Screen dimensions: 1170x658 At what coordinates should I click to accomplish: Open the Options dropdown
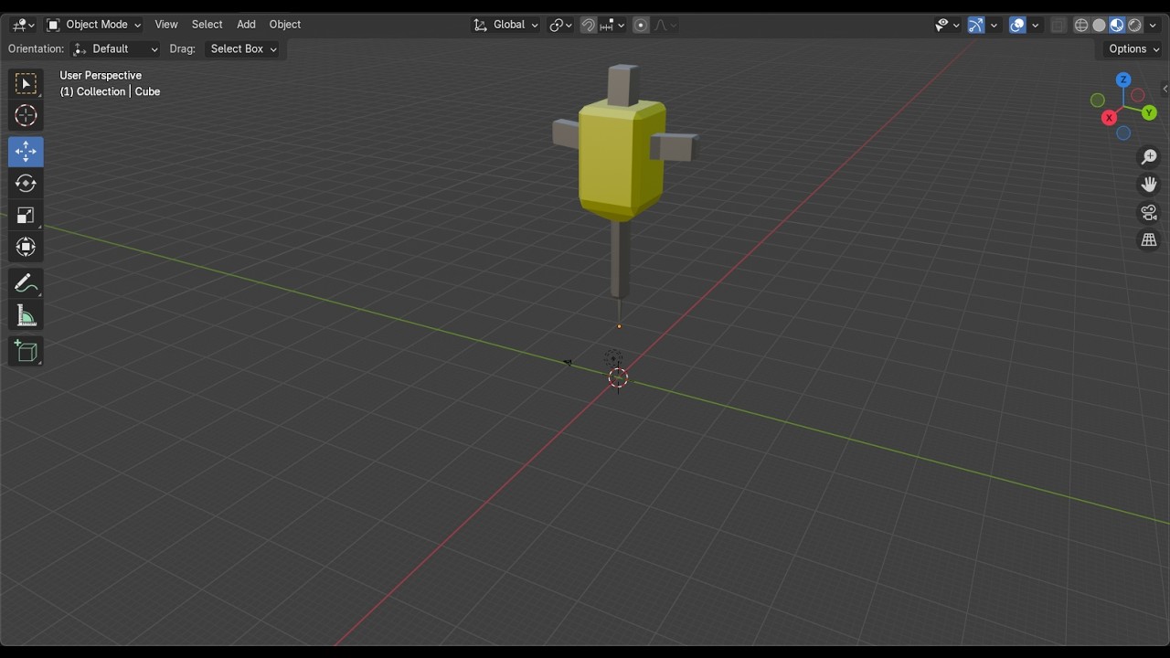pyautogui.click(x=1133, y=49)
